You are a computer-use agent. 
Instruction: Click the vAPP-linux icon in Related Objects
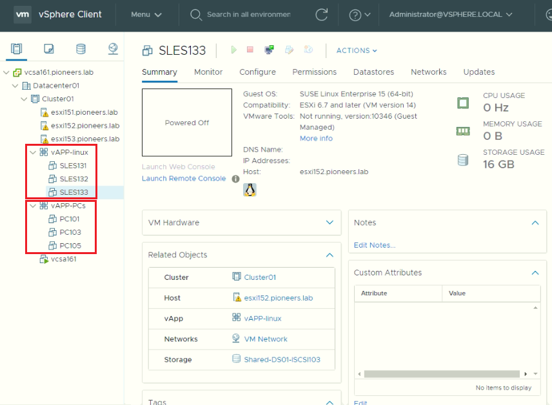tap(237, 318)
